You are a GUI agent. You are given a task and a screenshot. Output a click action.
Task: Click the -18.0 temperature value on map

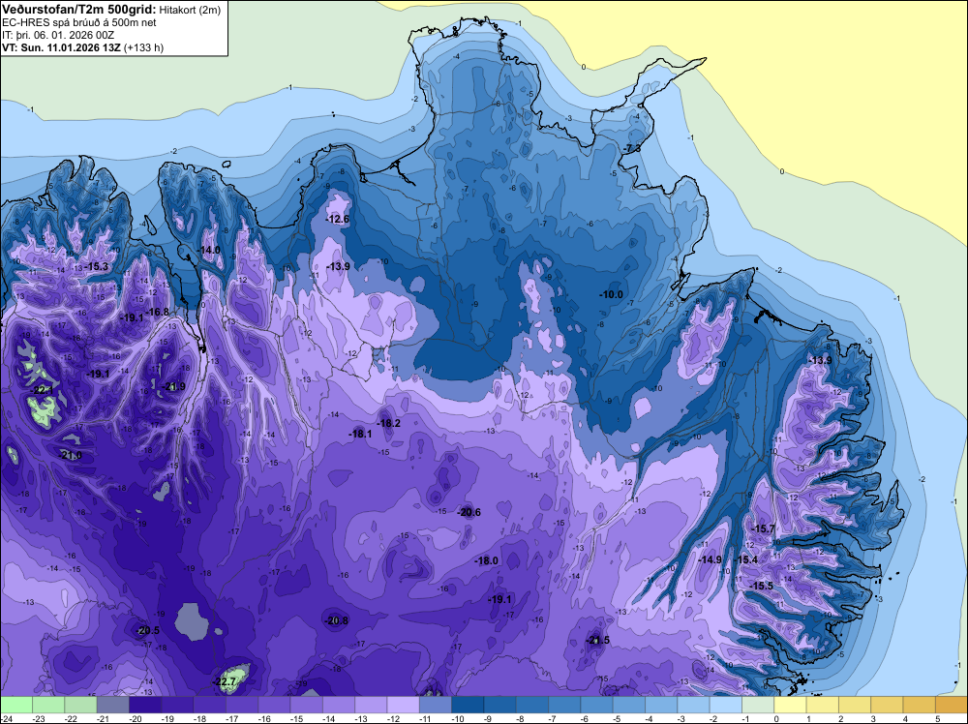coord(487,560)
